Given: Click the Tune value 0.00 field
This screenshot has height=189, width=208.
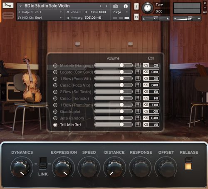Looking at the screenshot, I should 159,11.
